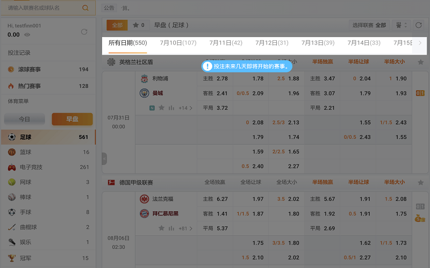Screen dimensions: 430x268
Task: Click the 德国甲级联赛 league flag icon
Action: click(111, 182)
